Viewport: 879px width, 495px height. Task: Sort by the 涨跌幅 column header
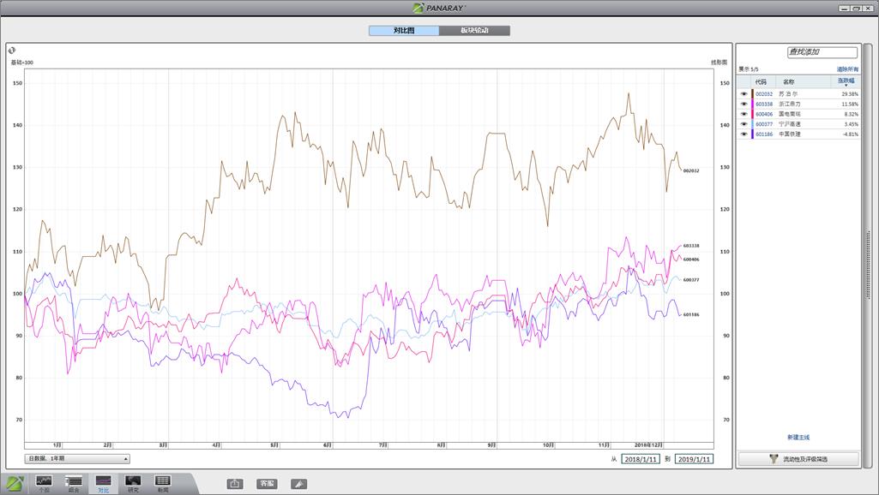click(x=846, y=81)
